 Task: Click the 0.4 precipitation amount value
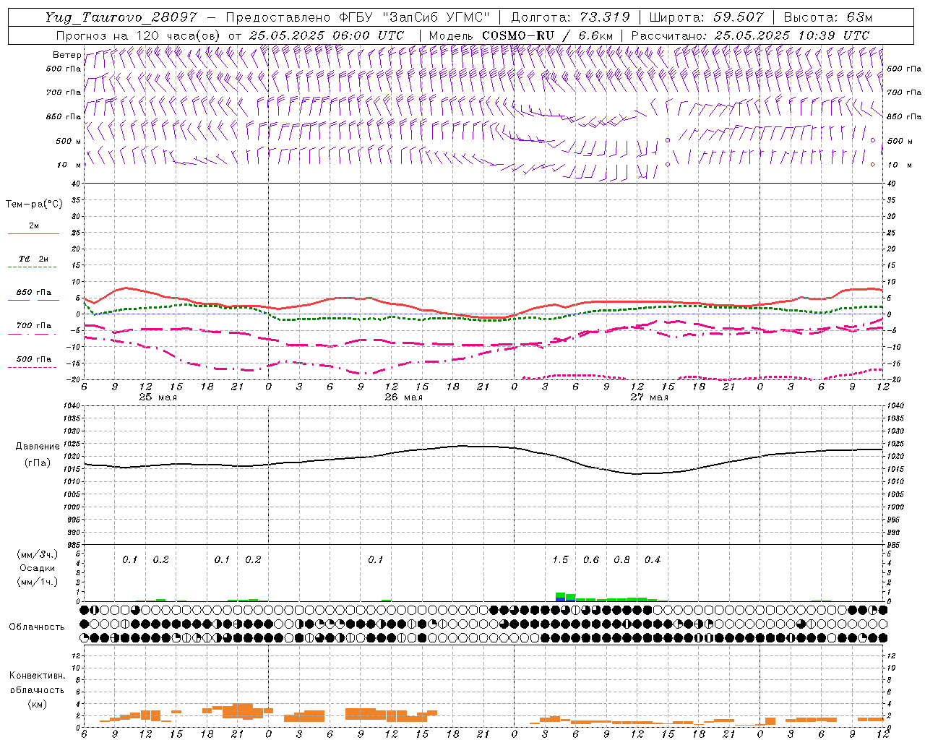653,560
